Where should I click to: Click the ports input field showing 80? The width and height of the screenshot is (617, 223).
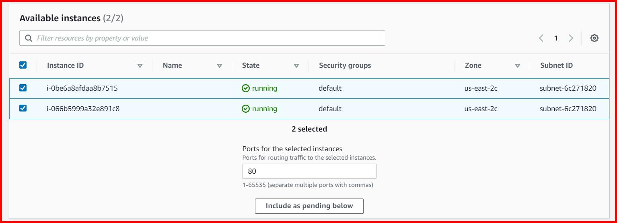coord(309,171)
